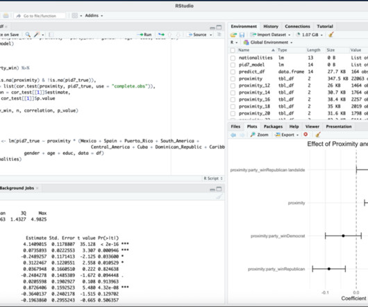Maximize the source editor pane
The width and height of the screenshot is (368, 307).
click(219, 28)
